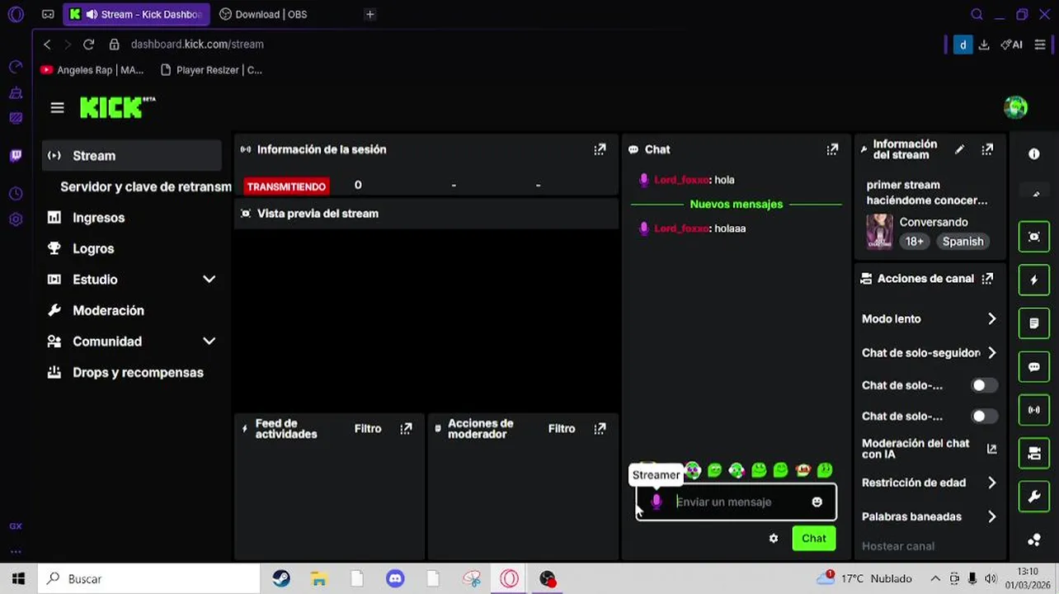Open Chat de solo-seguidores options
The height and width of the screenshot is (594, 1059).
[930, 353]
